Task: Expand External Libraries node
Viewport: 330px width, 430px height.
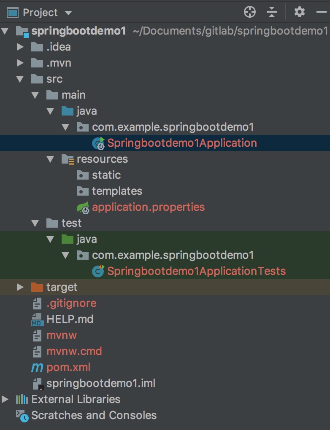Action: click(5, 399)
